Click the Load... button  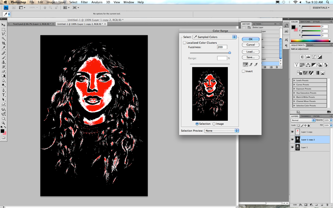(251, 52)
